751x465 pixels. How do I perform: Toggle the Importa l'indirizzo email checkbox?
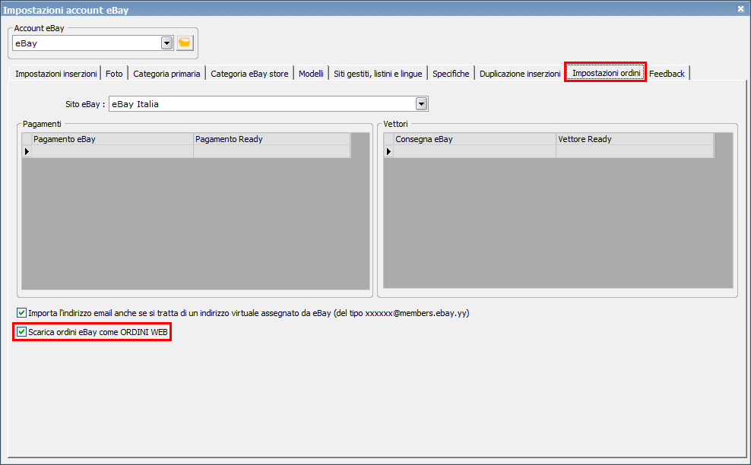(21, 313)
